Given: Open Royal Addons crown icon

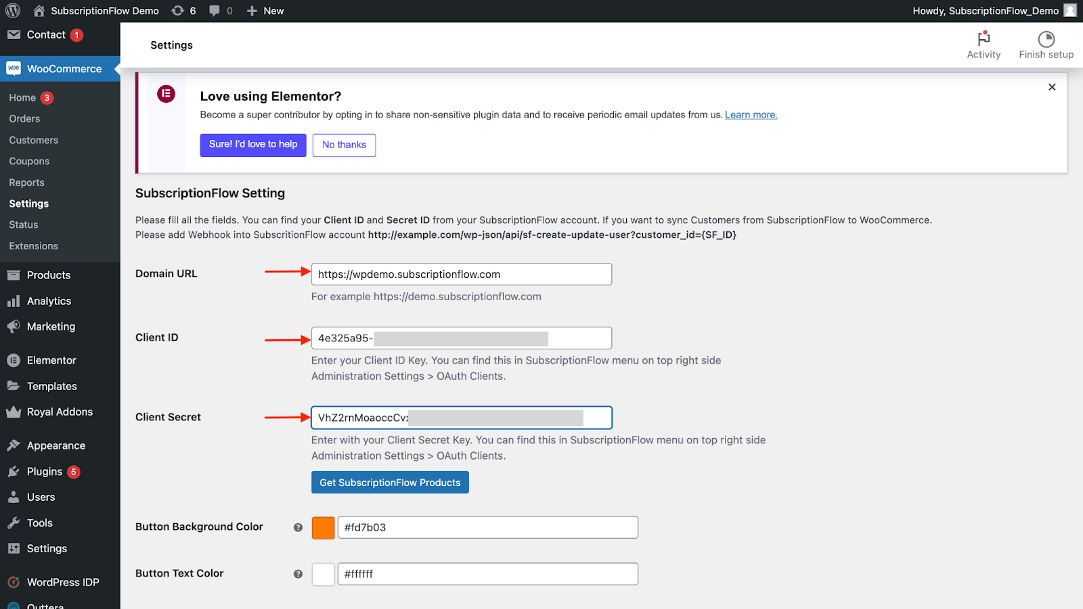Looking at the screenshot, I should pos(14,412).
